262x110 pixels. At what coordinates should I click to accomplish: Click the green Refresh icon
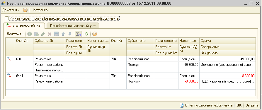tap(86, 34)
